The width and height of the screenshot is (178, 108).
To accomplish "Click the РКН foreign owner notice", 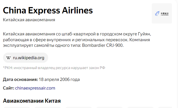I will (54, 68).
